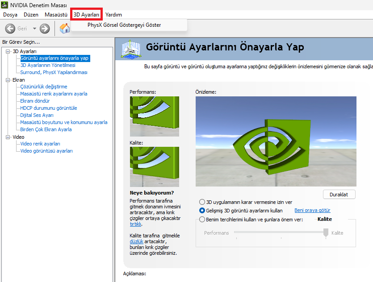Open 'Video renk ayarları' tree item
373x282 pixels.
[40, 144]
